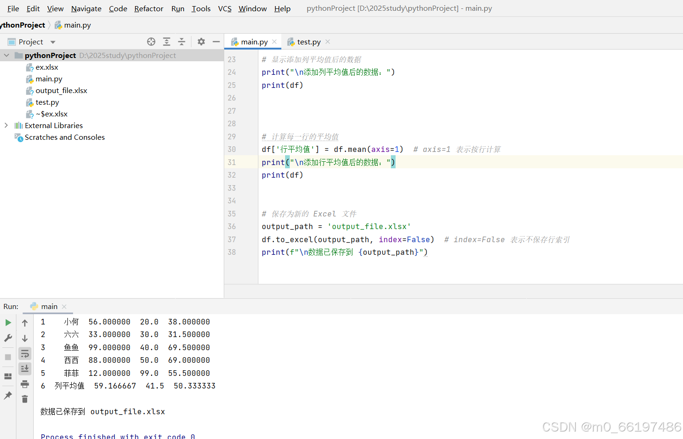
Task: Click console text 'output_file.xlsx'
Action: pos(128,412)
